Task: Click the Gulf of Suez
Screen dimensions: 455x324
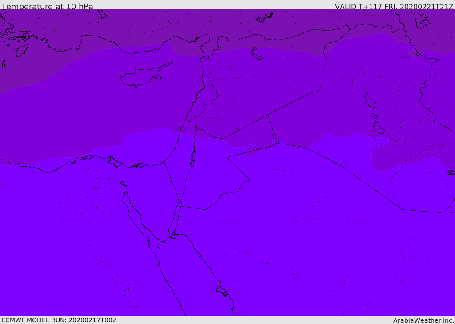Action: pos(136,213)
